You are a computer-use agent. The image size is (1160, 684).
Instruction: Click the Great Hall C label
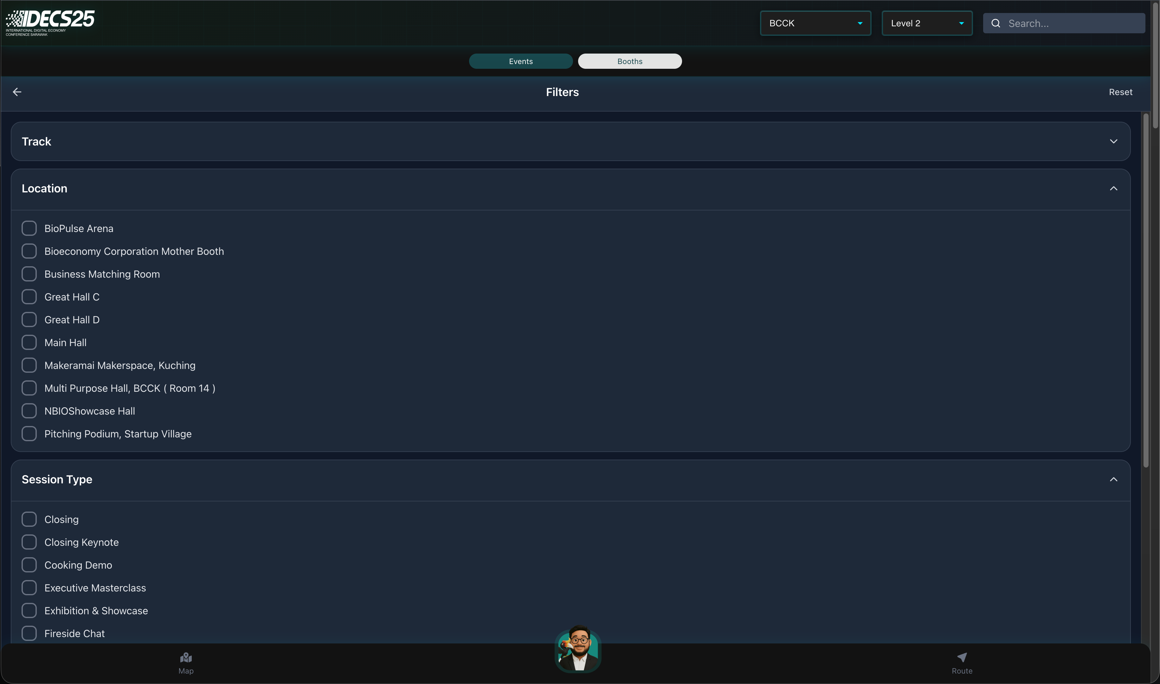[72, 297]
